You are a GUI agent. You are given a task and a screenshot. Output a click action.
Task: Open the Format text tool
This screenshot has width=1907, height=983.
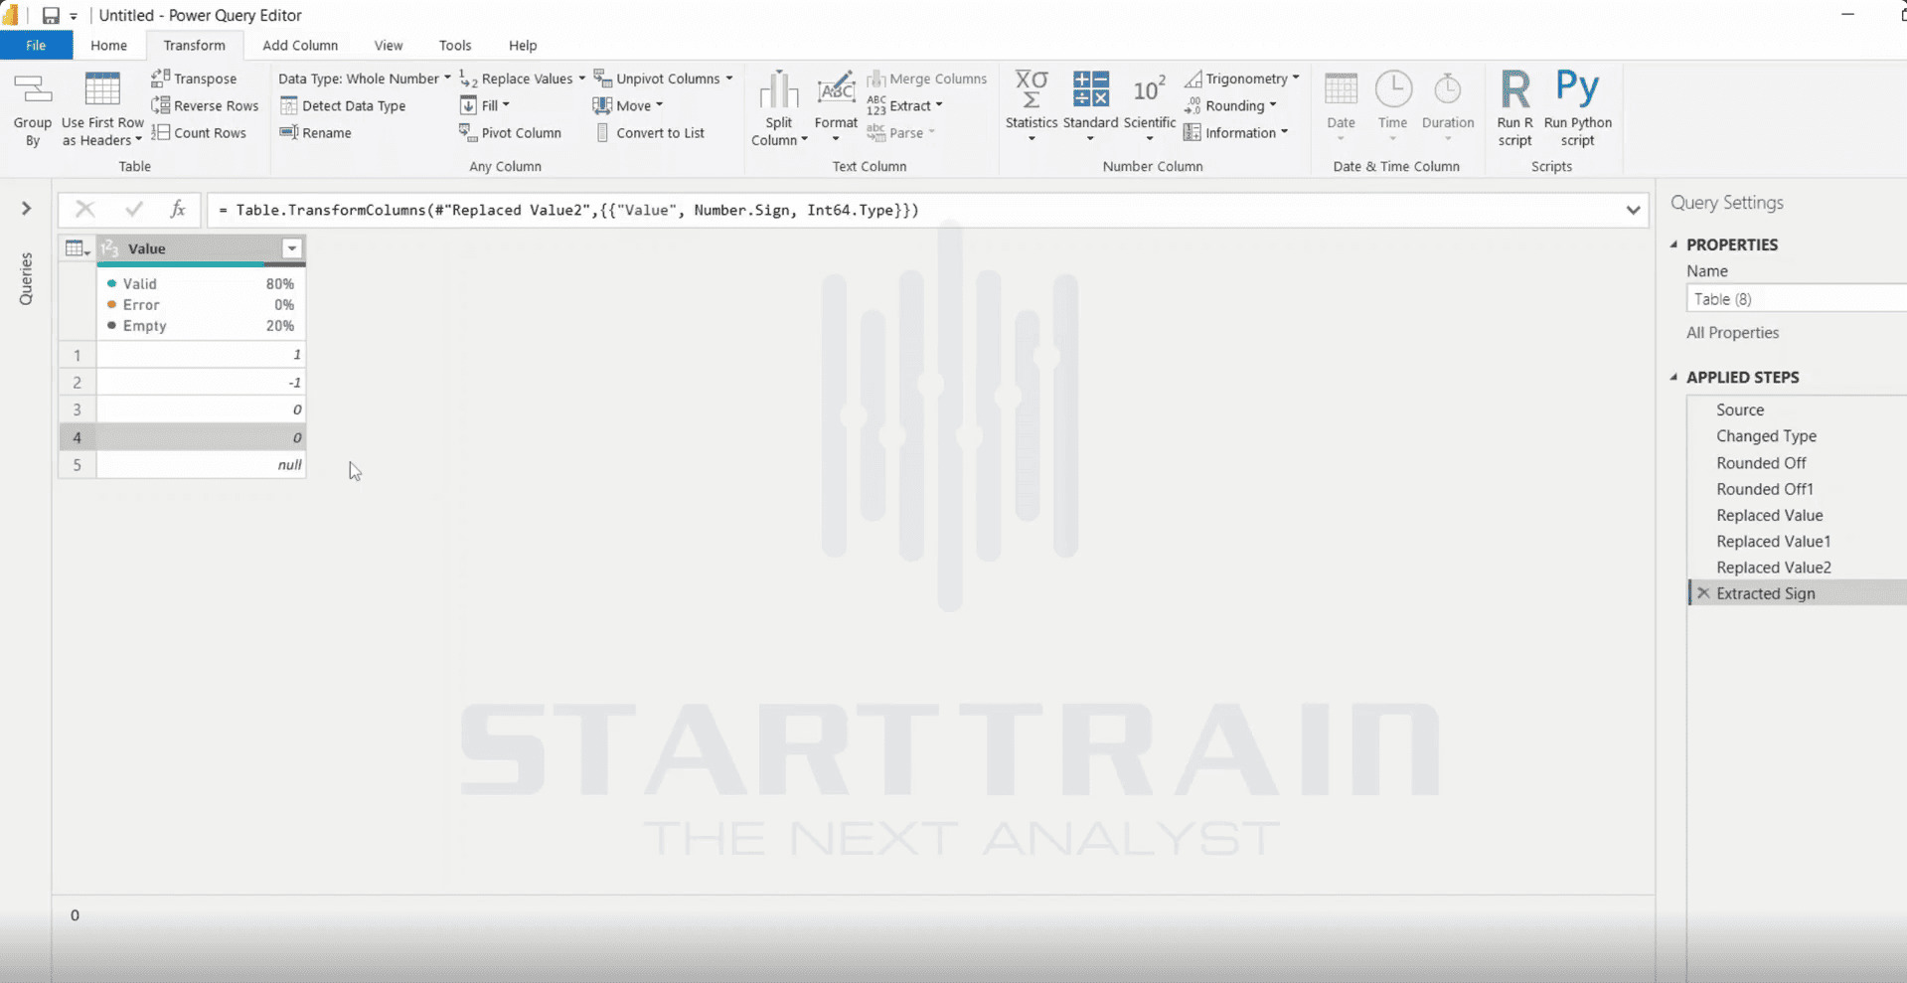(836, 107)
